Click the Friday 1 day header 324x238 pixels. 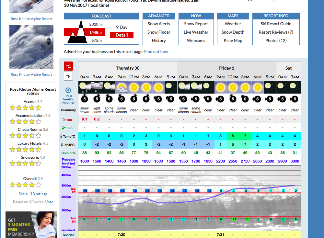[226, 68]
